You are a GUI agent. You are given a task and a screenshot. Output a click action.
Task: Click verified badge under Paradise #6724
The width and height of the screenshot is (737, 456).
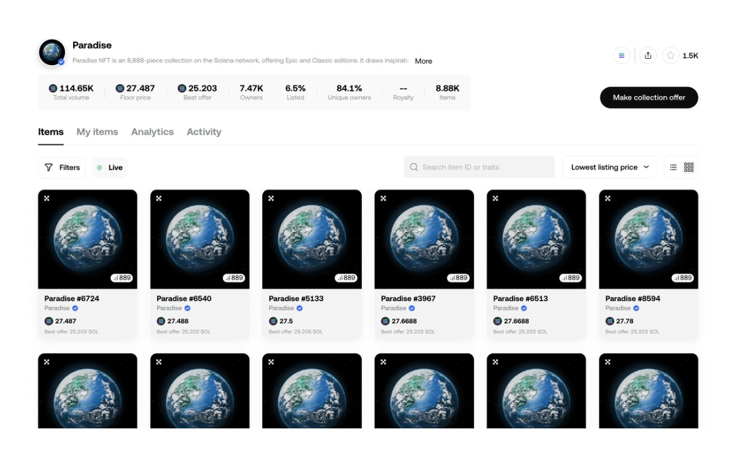point(76,308)
